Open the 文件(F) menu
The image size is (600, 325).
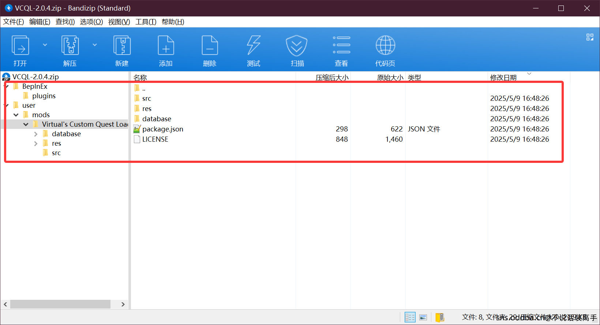[x=14, y=22]
